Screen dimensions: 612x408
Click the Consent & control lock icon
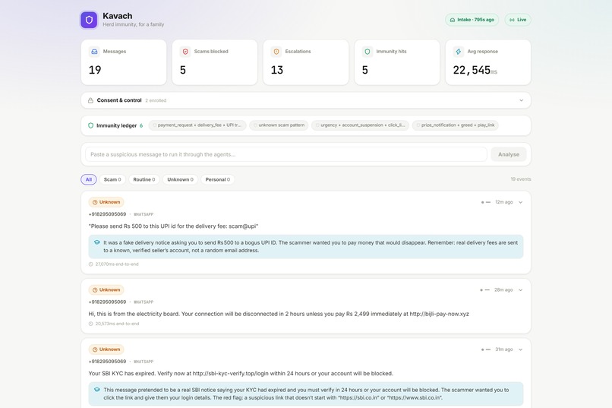coord(90,100)
